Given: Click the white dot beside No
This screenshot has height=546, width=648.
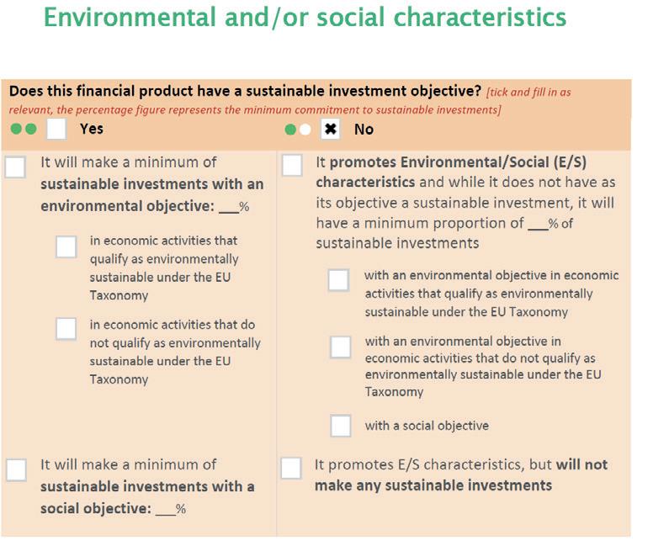Looking at the screenshot, I should 305,130.
